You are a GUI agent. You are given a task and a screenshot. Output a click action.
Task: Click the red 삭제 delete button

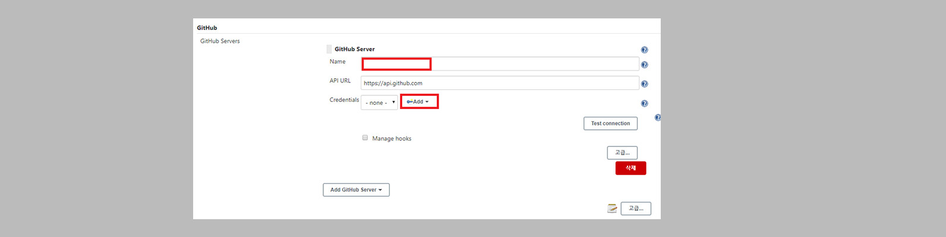[630, 168]
